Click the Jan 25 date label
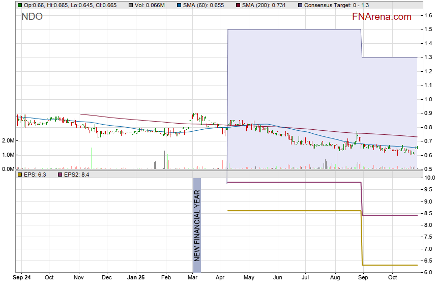437x288 pixels. pyautogui.click(x=136, y=278)
